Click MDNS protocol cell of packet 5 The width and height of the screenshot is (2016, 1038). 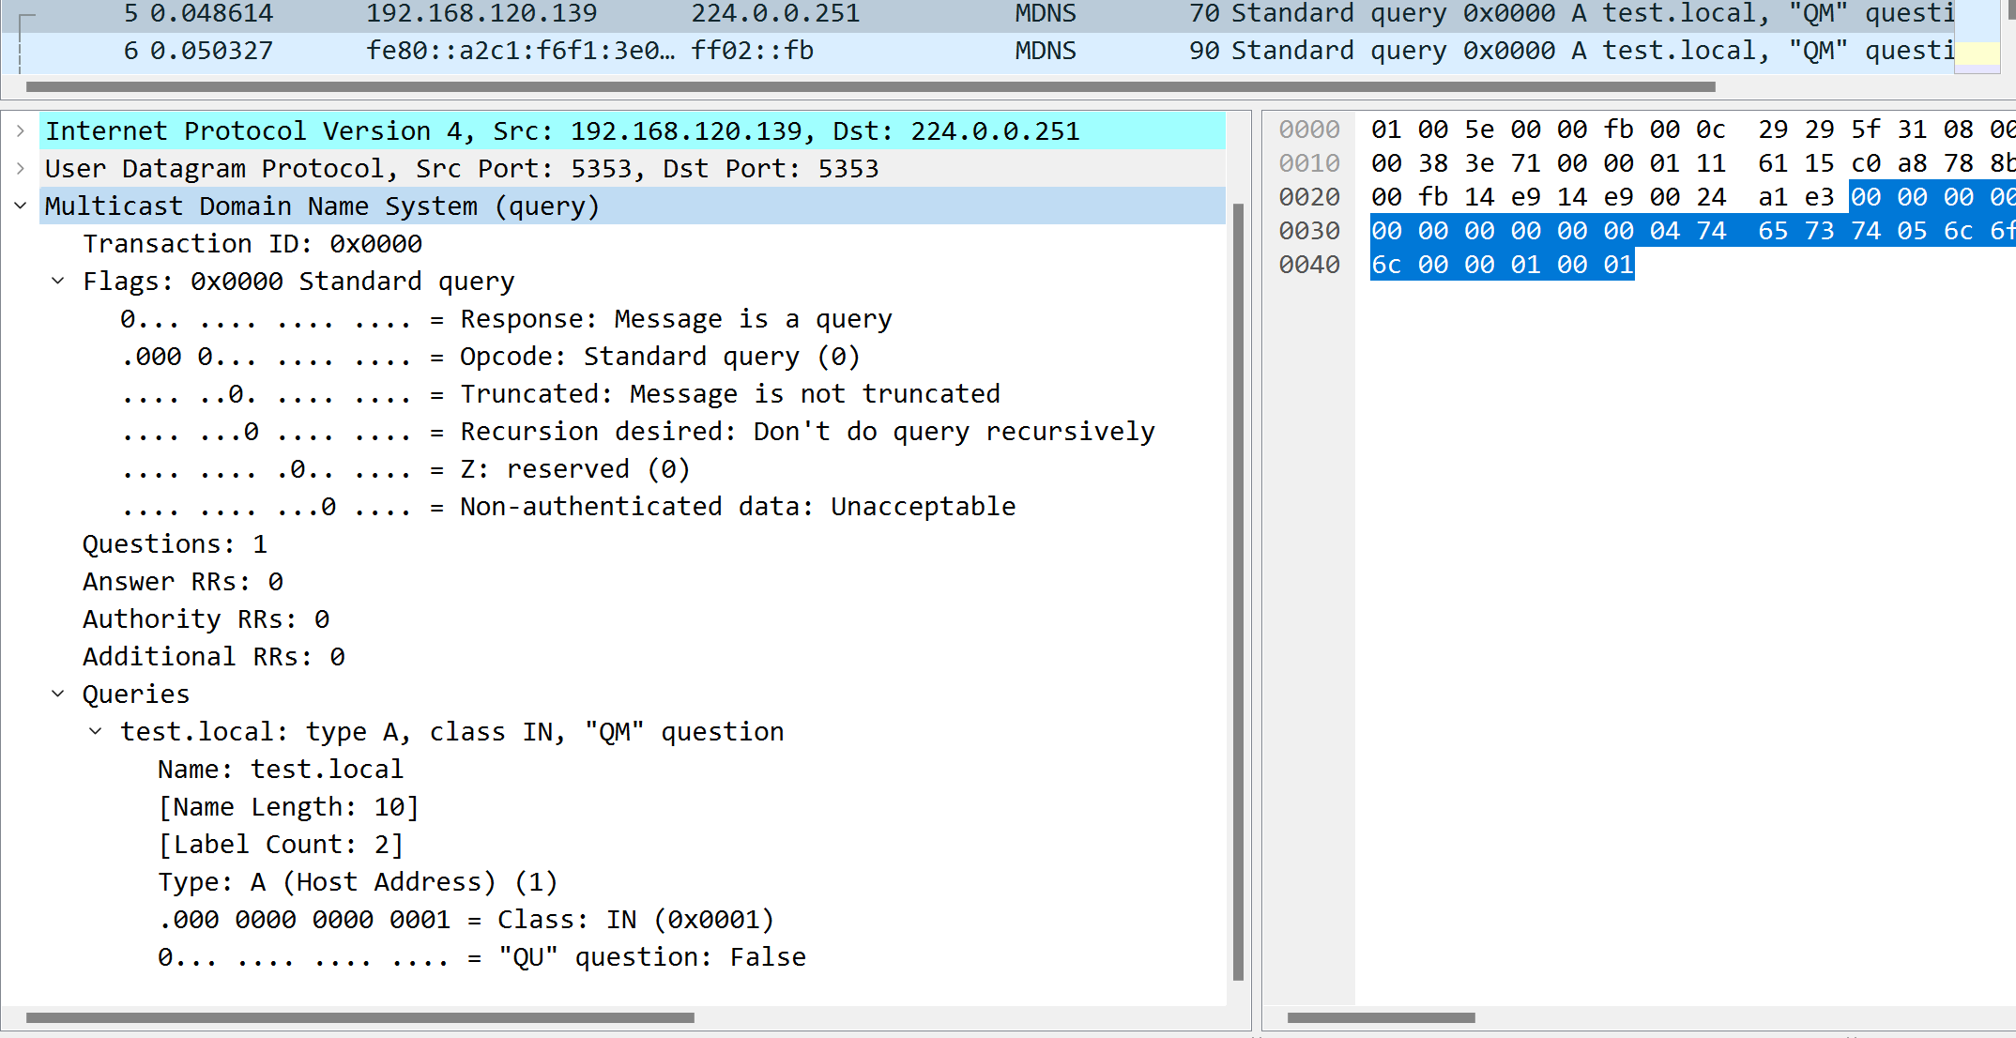pos(1046,14)
